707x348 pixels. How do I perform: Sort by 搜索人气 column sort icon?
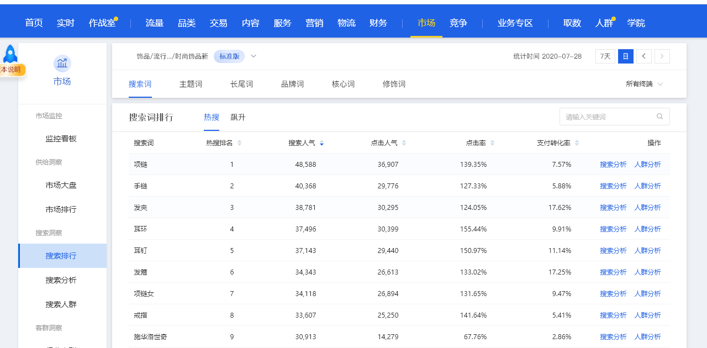click(x=321, y=143)
